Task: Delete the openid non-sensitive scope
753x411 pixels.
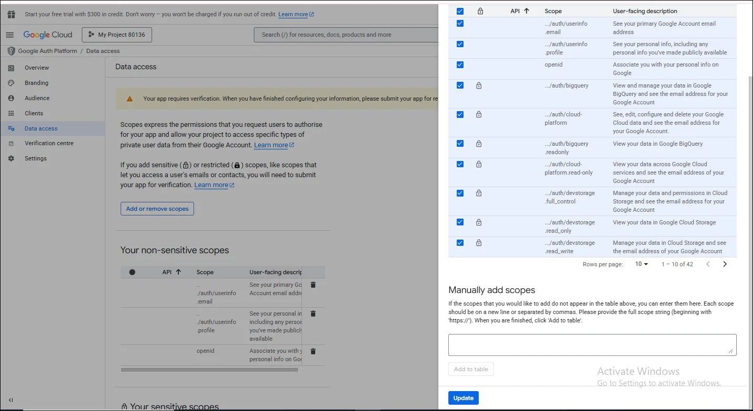Action: click(x=313, y=351)
